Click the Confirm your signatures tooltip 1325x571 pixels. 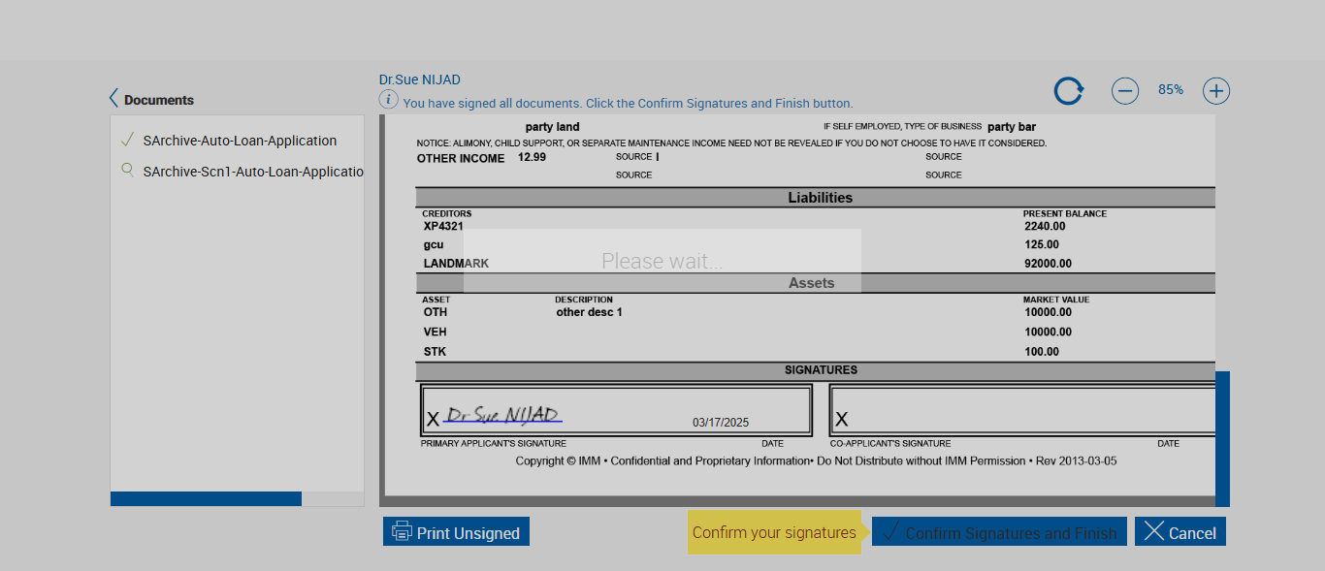point(774,532)
